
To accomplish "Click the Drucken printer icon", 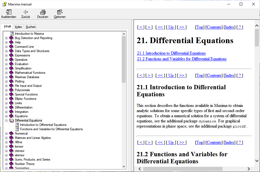I will pos(43,12).
